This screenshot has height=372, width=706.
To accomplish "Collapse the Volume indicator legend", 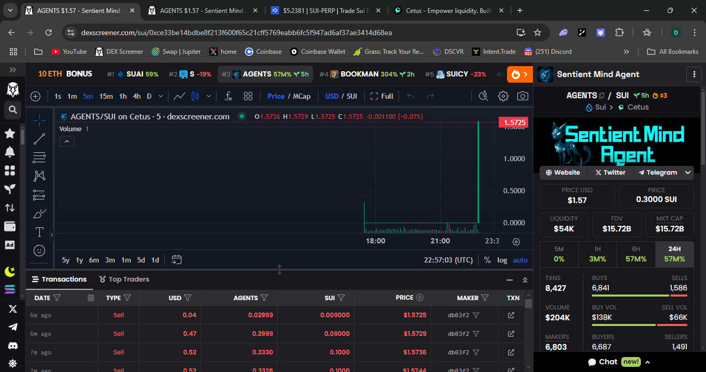I will [67, 141].
